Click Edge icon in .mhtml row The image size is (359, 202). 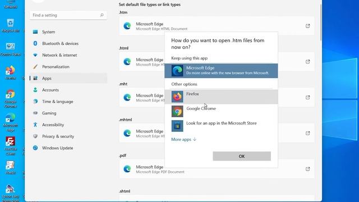127,133
